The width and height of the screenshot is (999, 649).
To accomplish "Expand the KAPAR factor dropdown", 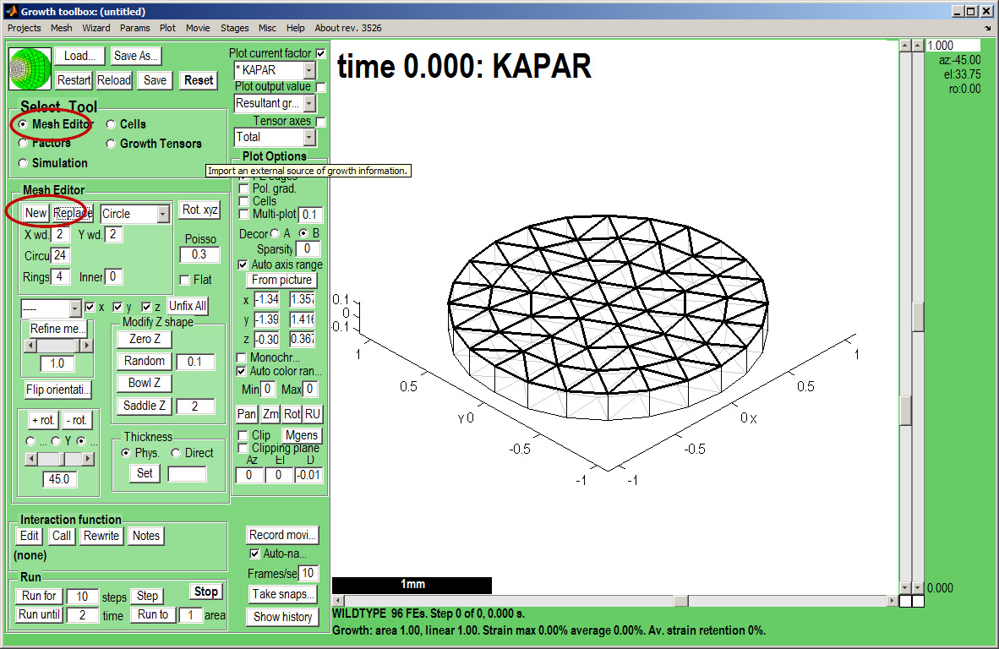I will pos(309,70).
